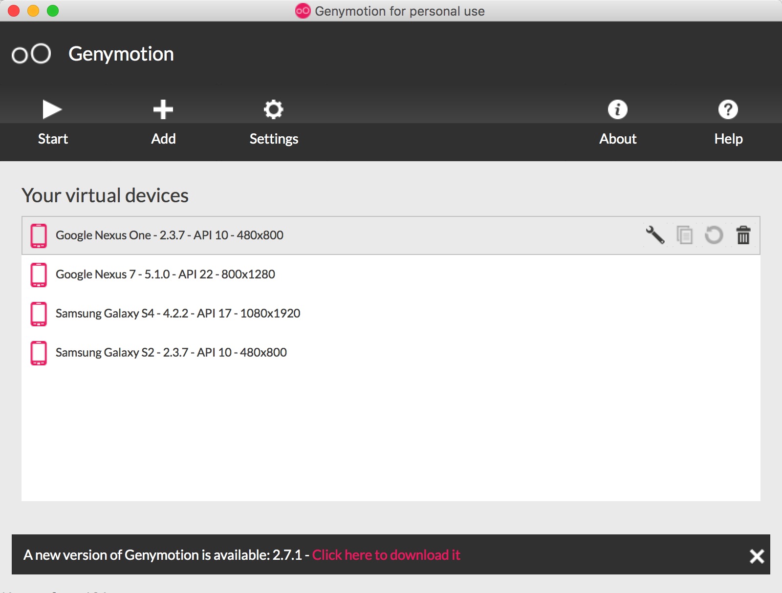Click the Add label in toolbar

click(x=163, y=139)
